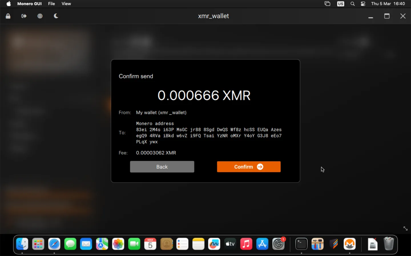Confirm the XMR send transaction
This screenshot has height=256, width=411.
(249, 167)
